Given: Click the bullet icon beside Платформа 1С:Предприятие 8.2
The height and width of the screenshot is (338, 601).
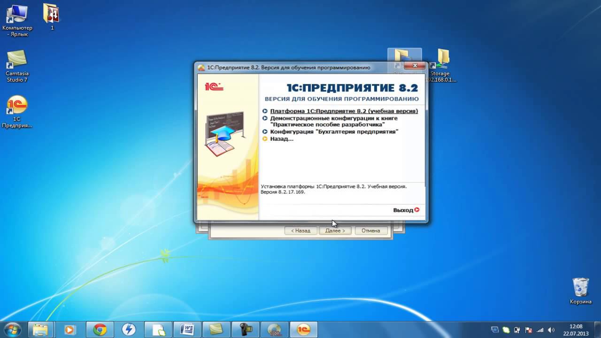Looking at the screenshot, I should (x=265, y=111).
